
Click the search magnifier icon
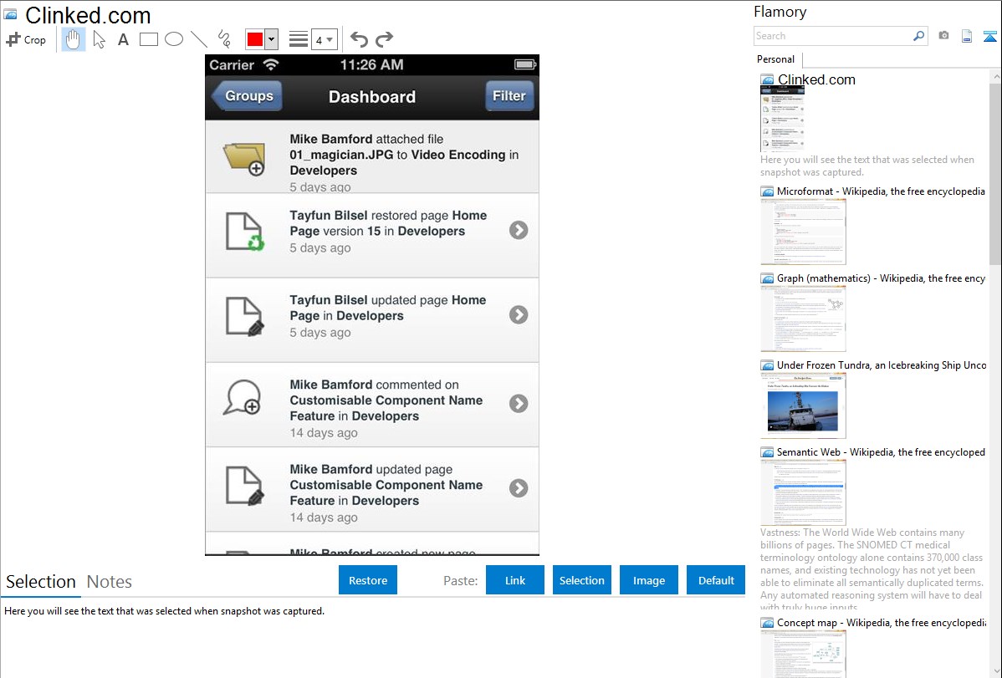(x=919, y=36)
